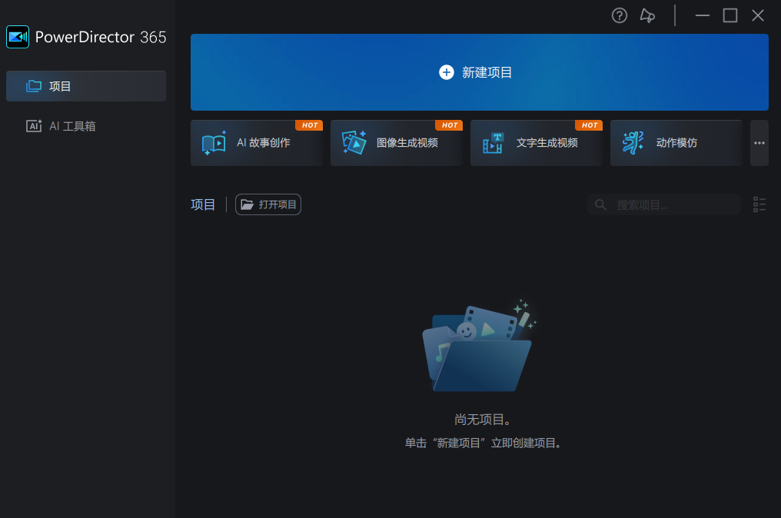Close the PowerDirector window
This screenshot has width=781, height=518.
tap(758, 15)
